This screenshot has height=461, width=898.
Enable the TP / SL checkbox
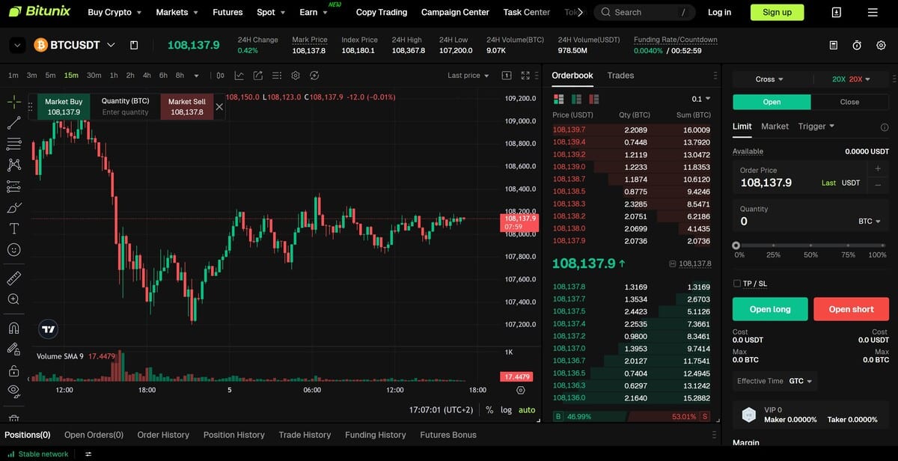tap(737, 284)
